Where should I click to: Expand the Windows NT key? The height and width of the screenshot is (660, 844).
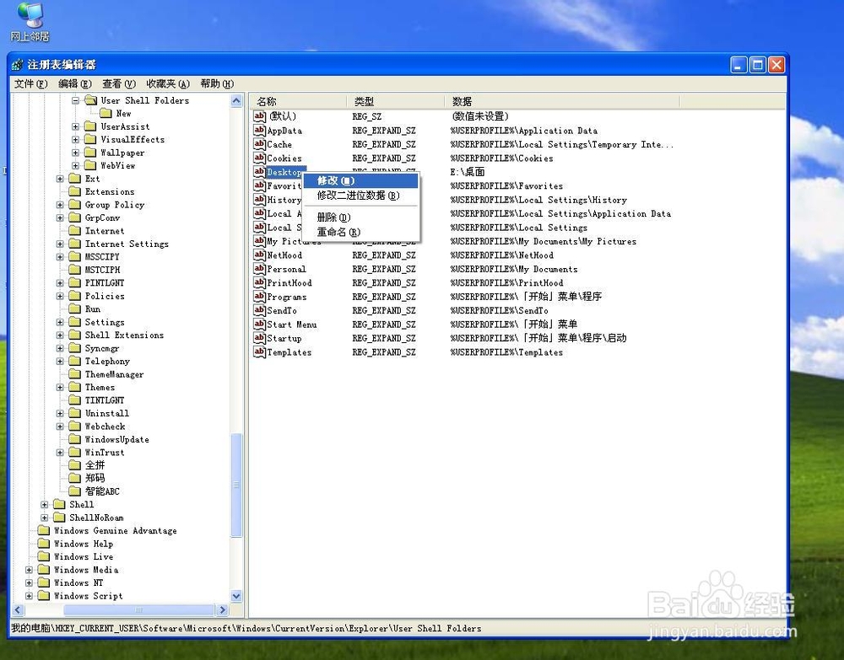29,582
